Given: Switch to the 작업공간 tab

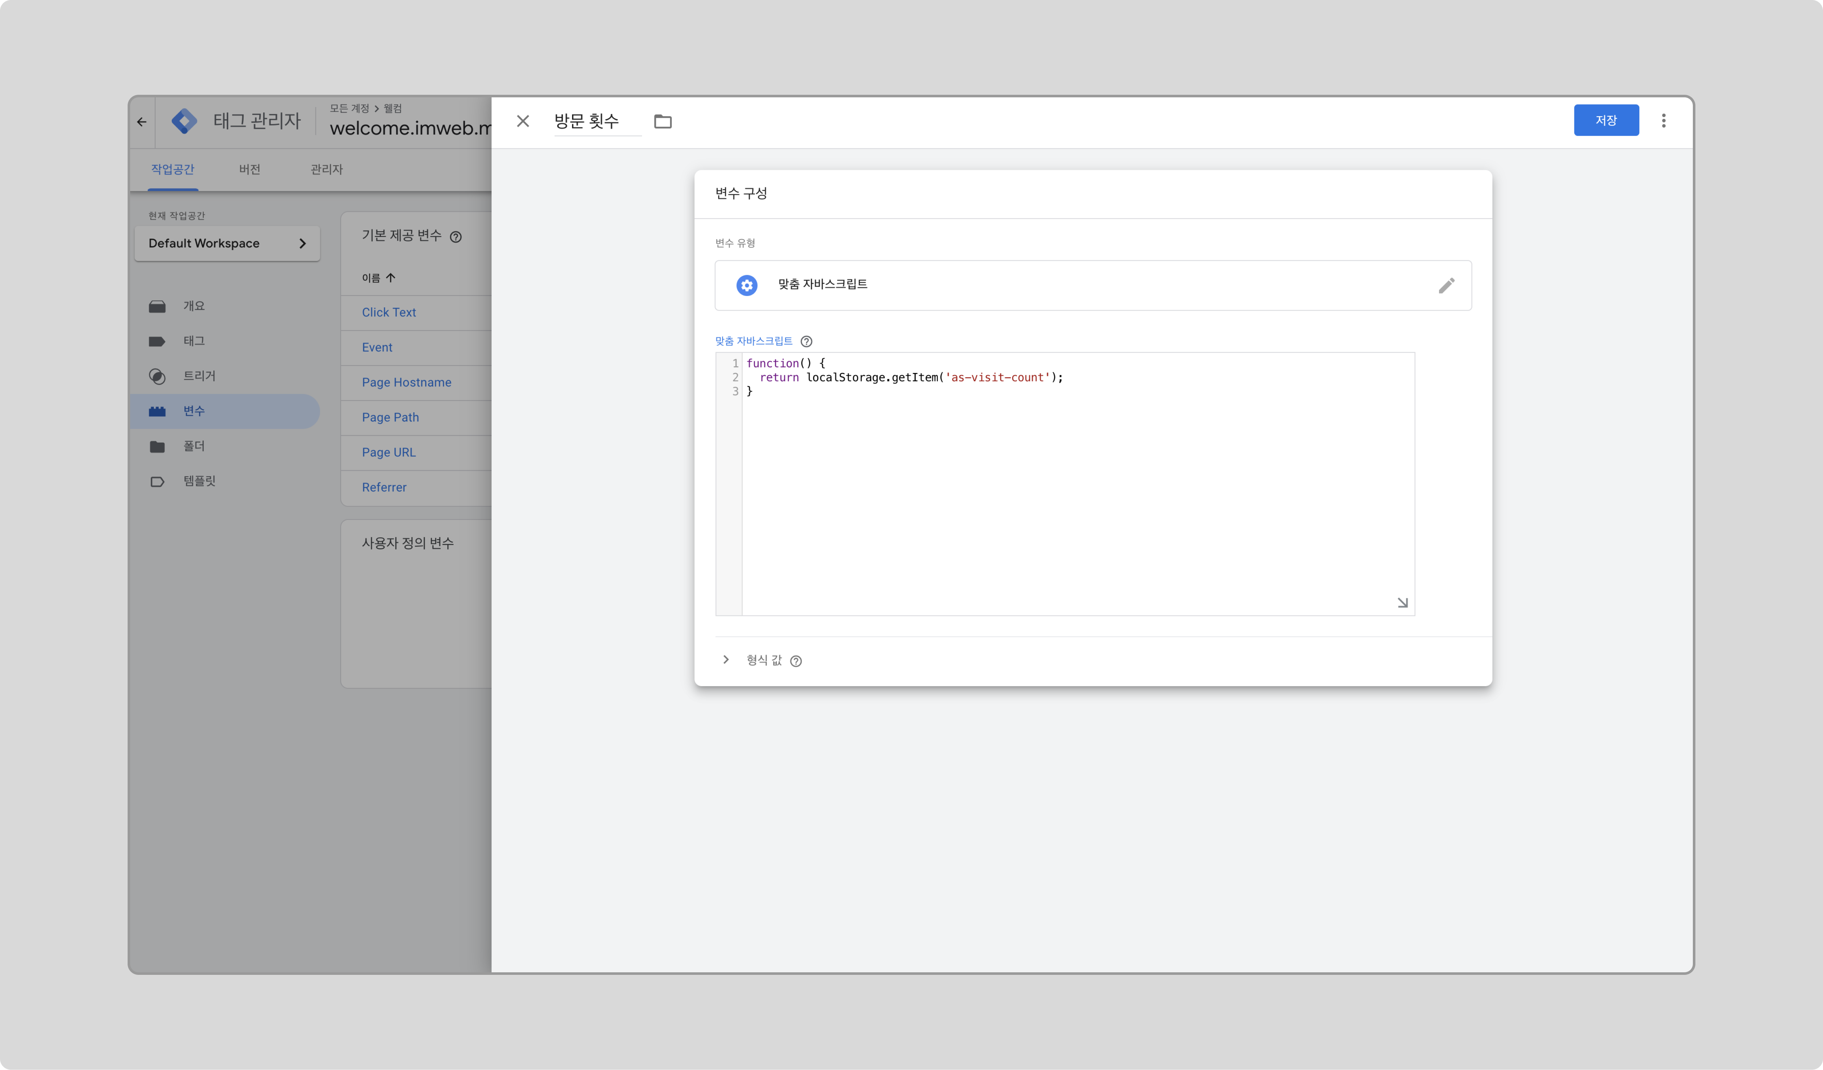Looking at the screenshot, I should [x=172, y=169].
